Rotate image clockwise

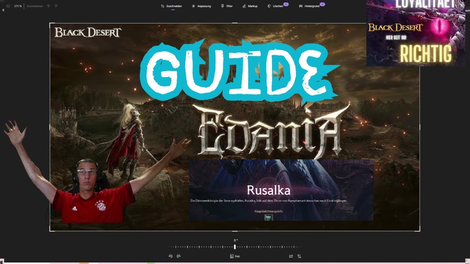pos(178,256)
